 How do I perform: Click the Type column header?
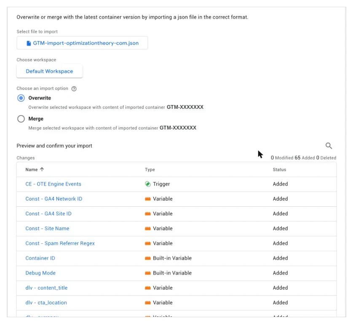150,170
